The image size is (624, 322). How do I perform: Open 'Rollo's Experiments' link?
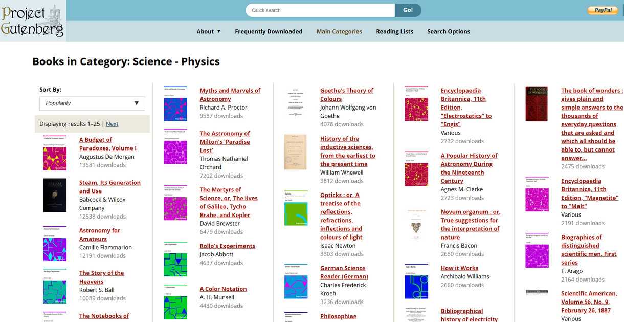(227, 246)
